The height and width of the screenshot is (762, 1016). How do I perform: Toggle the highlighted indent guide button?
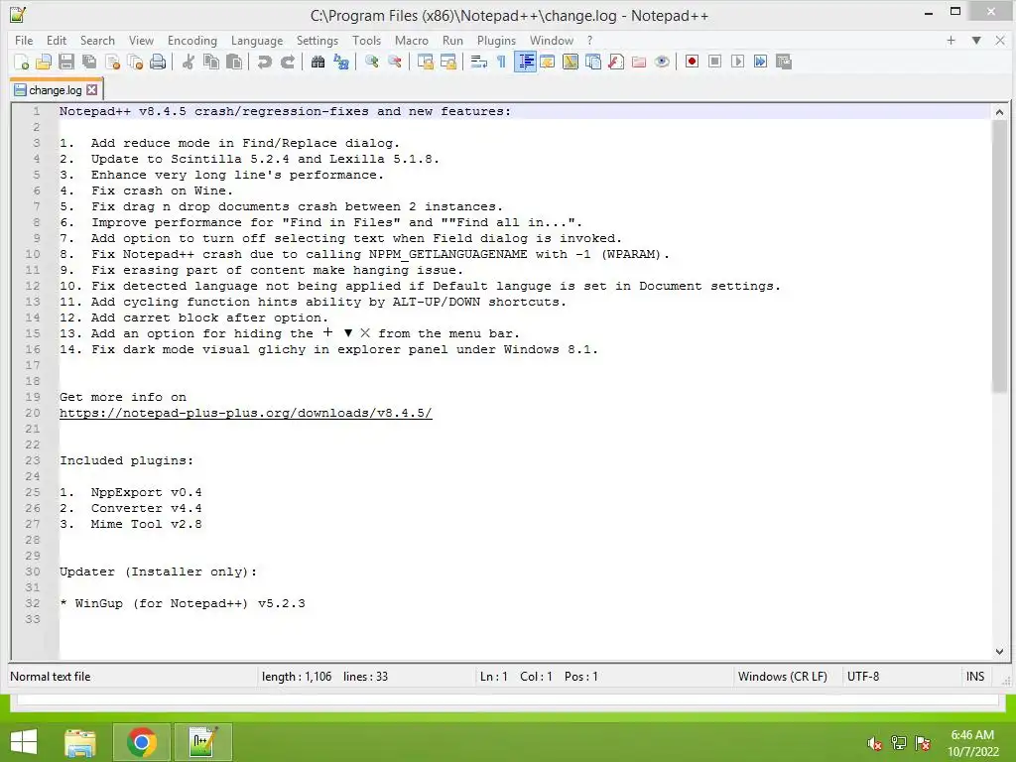click(525, 62)
